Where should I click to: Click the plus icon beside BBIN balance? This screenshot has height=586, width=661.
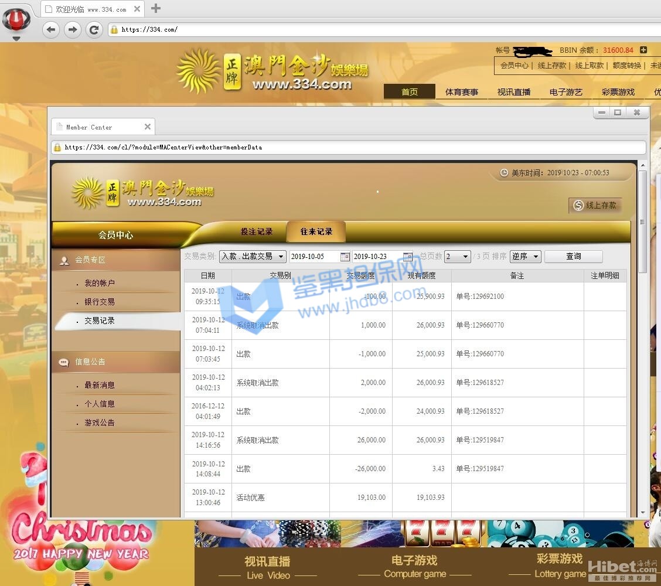[x=643, y=50]
